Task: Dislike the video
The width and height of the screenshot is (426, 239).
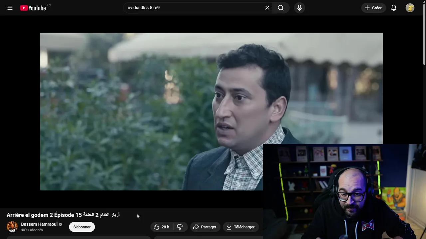Action: tap(180, 227)
